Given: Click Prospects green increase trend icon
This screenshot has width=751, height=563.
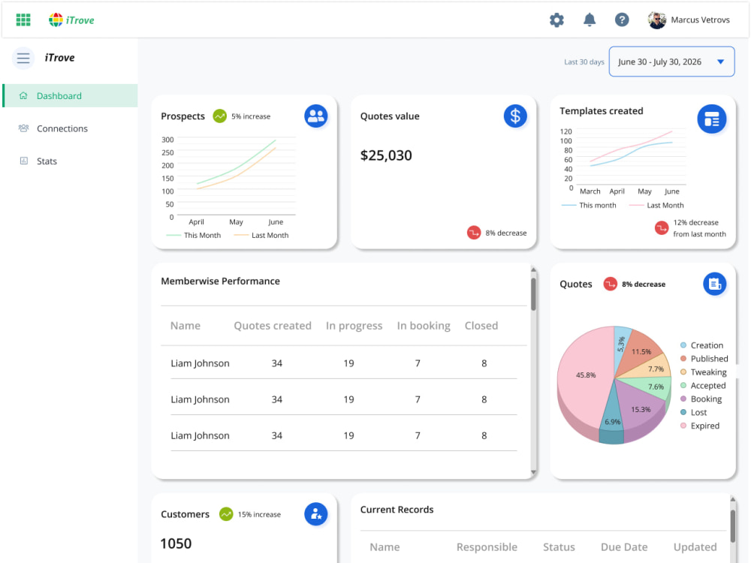Looking at the screenshot, I should coord(219,116).
